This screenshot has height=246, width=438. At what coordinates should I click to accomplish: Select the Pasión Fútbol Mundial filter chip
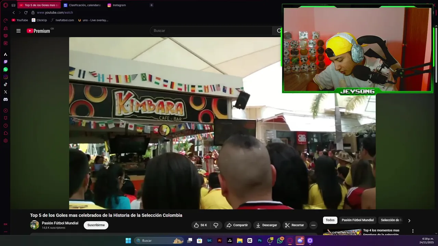(358, 220)
